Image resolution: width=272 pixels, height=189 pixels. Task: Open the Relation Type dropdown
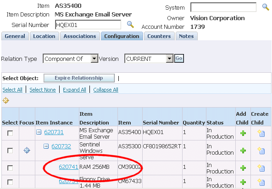click(71, 59)
